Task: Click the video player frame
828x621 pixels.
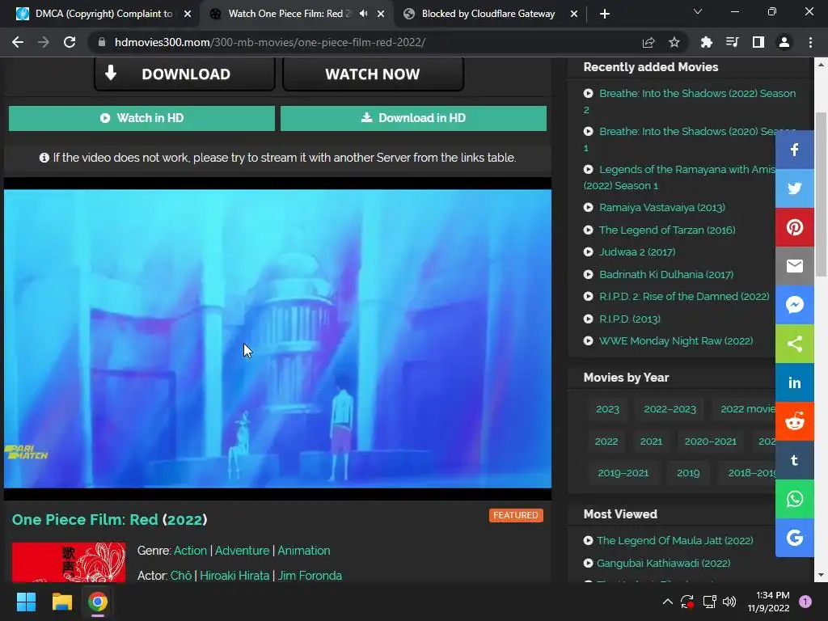Action: [278, 339]
